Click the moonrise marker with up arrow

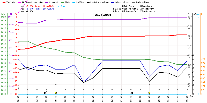point(45,92)
